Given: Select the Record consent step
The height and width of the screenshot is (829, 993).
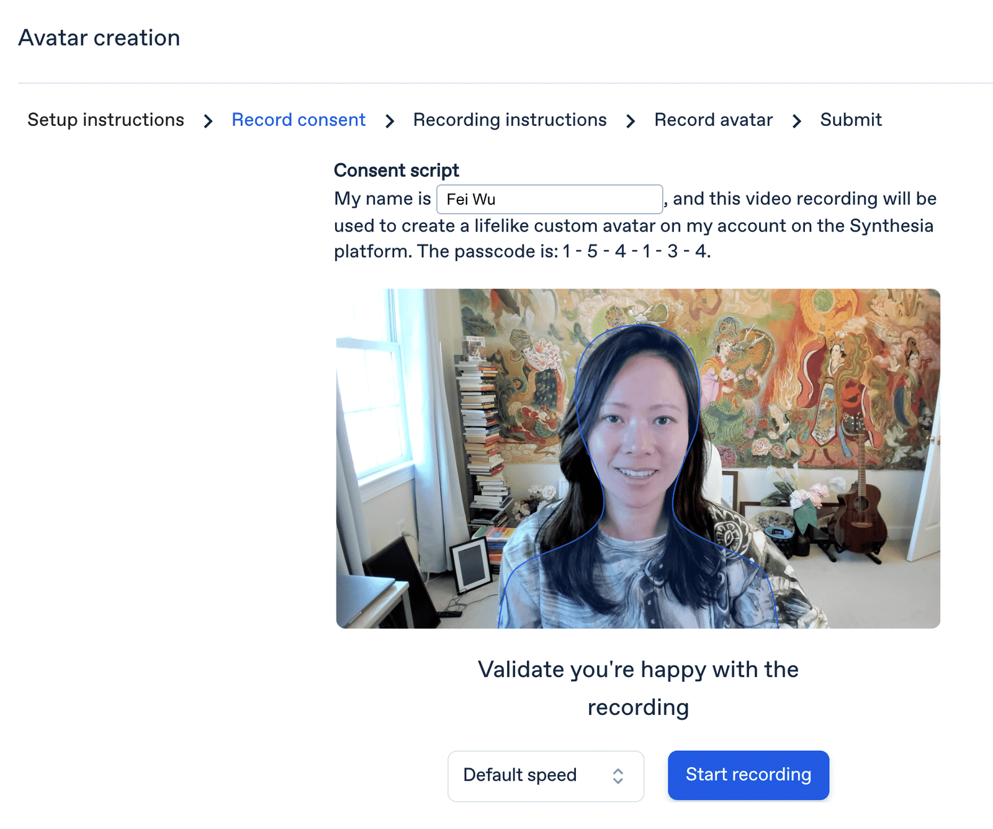Looking at the screenshot, I should [x=299, y=120].
